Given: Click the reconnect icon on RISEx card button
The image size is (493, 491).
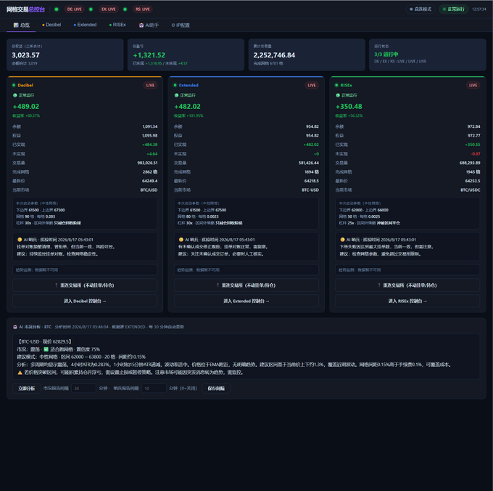Looking at the screenshot, I should (x=379, y=285).
